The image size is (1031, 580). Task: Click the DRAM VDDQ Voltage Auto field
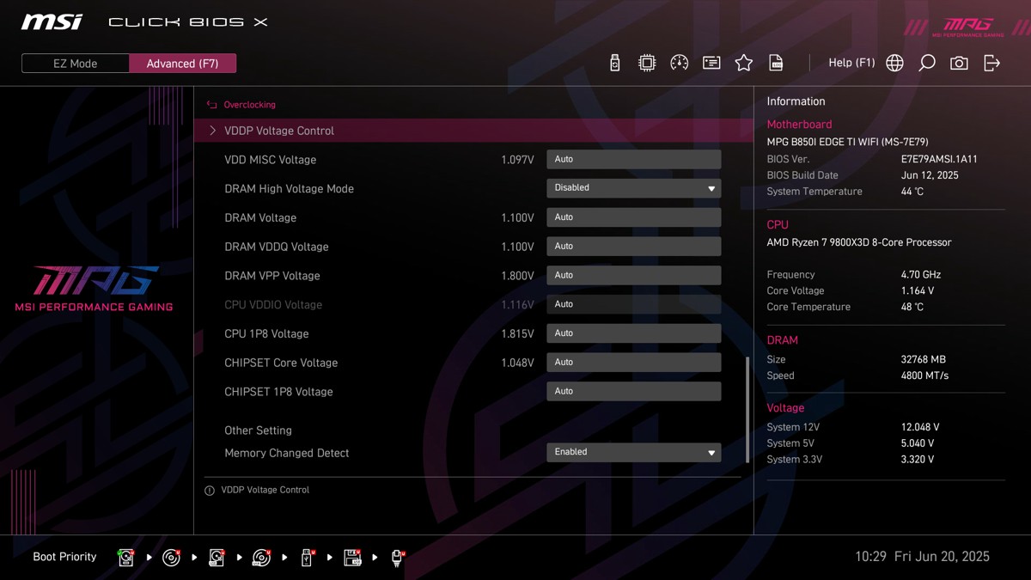[x=634, y=247]
